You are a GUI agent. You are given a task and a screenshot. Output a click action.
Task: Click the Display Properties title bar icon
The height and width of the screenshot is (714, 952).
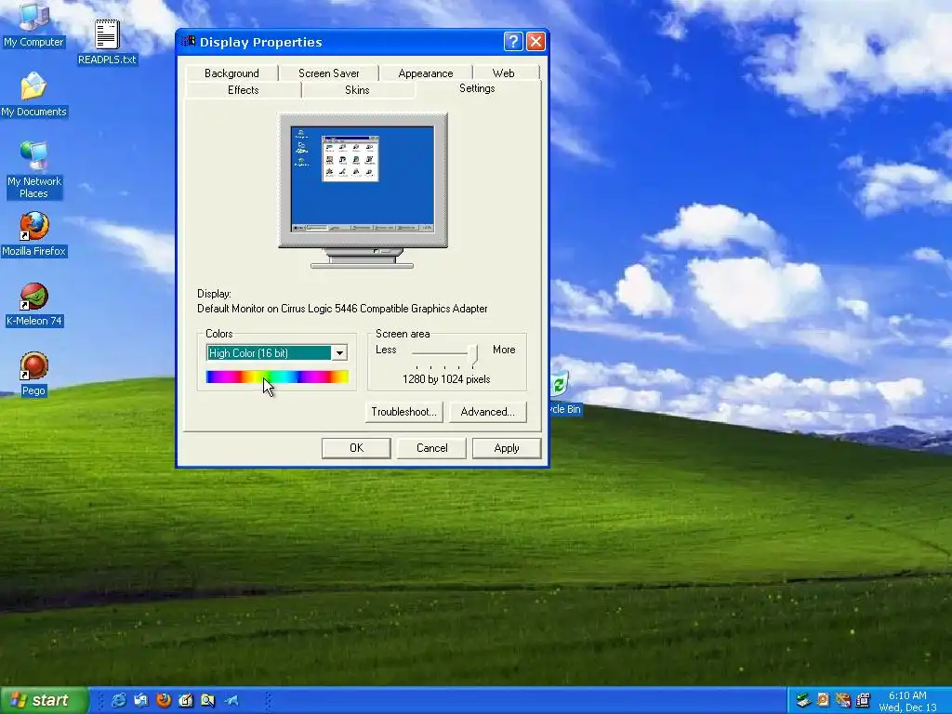point(188,41)
